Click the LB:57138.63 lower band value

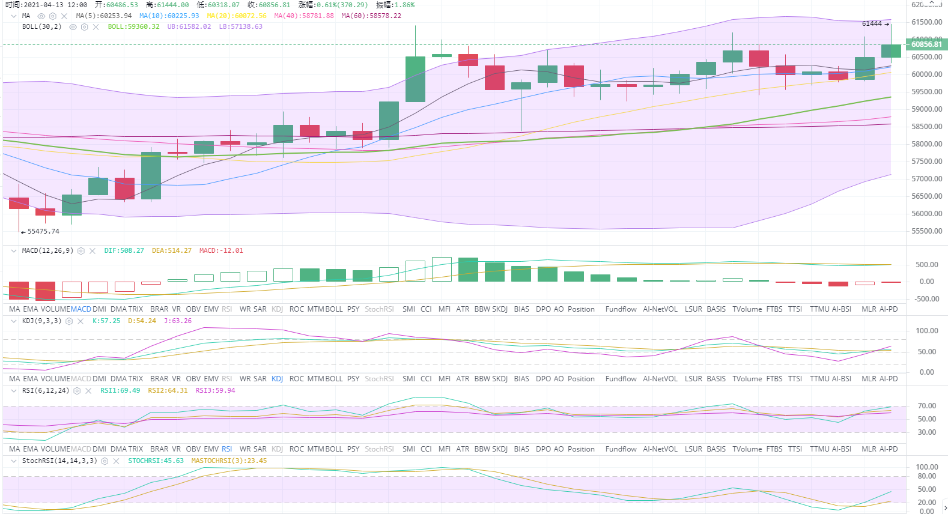[241, 27]
